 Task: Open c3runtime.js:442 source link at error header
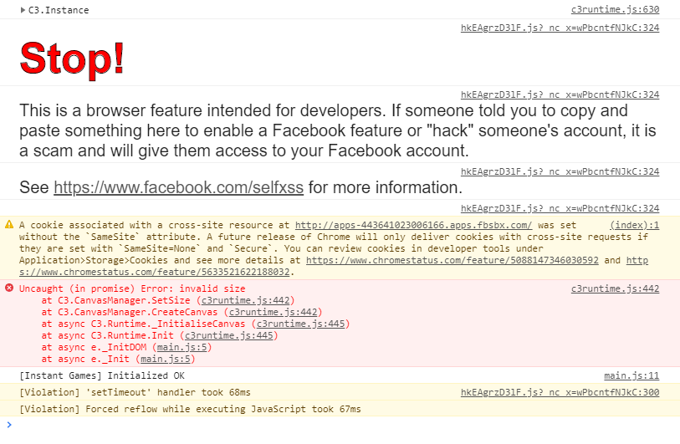click(x=615, y=288)
